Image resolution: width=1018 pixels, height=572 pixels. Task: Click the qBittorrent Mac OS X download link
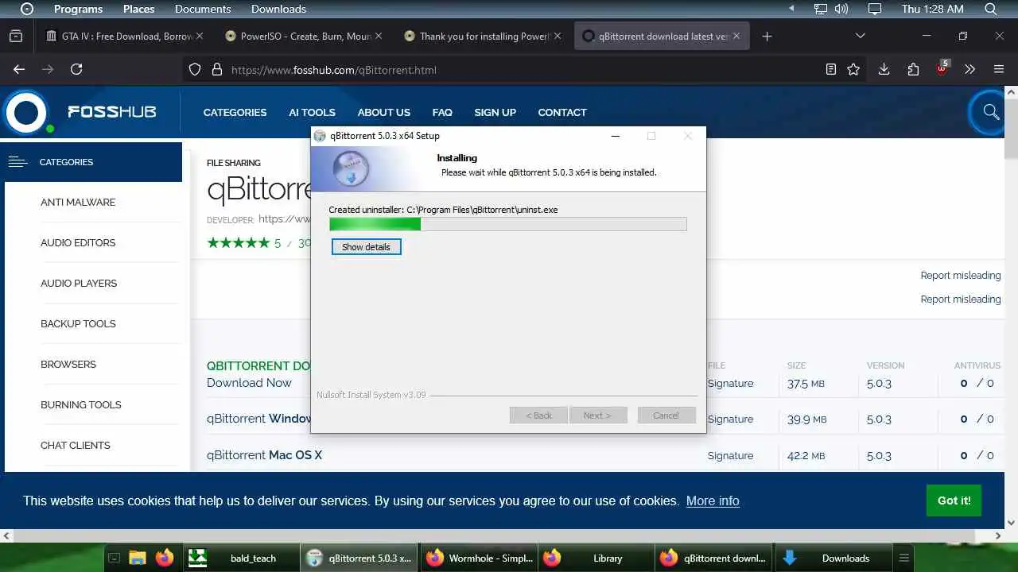(264, 455)
